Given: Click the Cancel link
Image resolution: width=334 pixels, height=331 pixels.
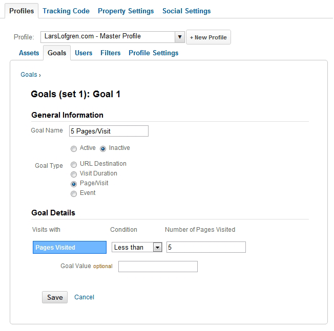Looking at the screenshot, I should (x=84, y=297).
